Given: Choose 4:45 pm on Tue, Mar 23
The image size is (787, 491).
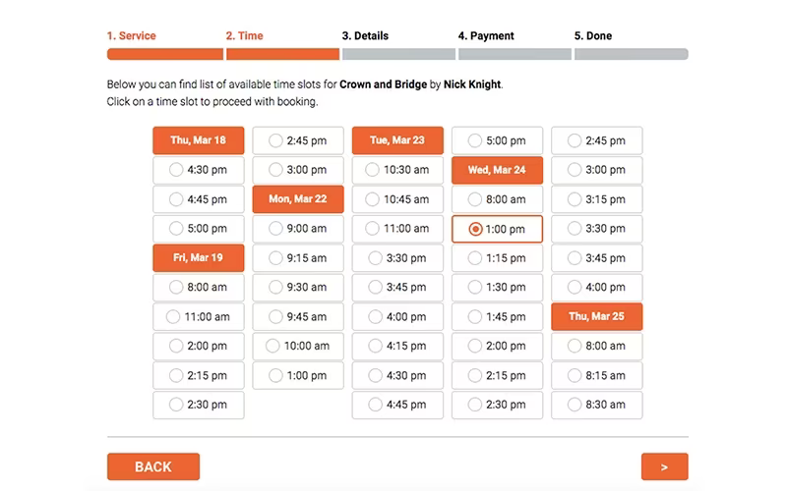Looking at the screenshot, I should [397, 405].
